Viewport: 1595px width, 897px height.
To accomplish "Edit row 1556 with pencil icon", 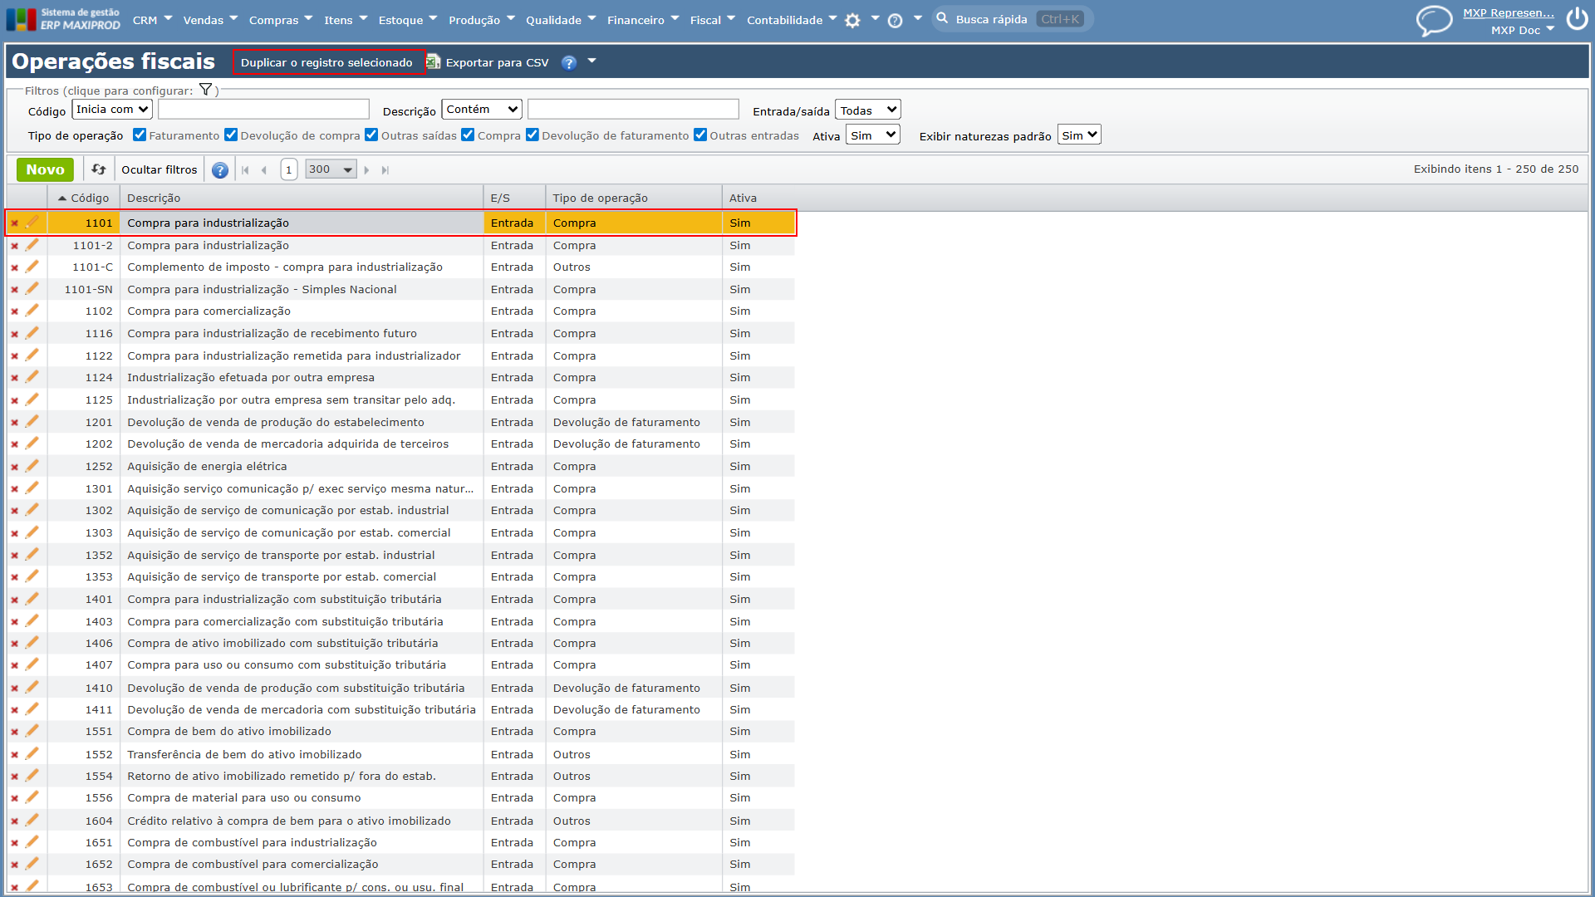I will pyautogui.click(x=32, y=797).
